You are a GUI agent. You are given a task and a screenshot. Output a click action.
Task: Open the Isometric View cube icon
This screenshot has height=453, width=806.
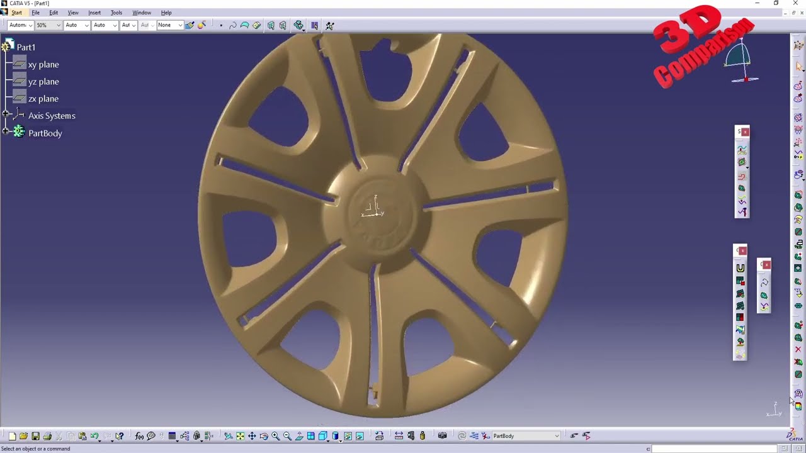323,436
